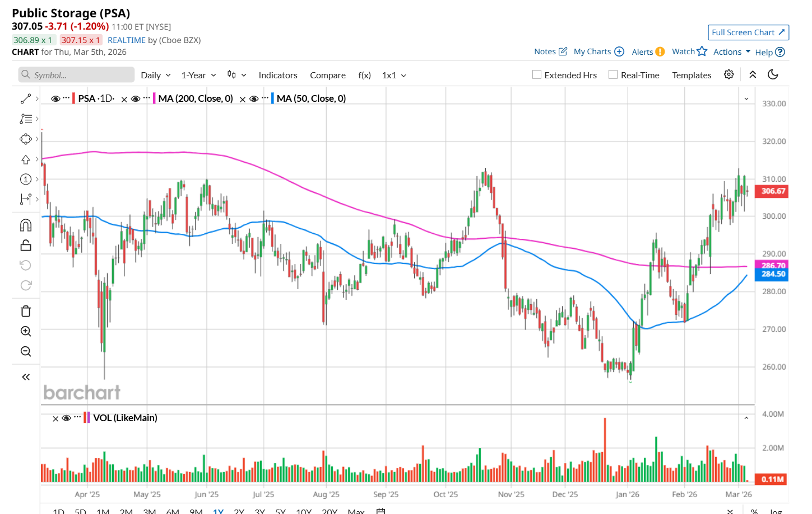Open Notes for this symbol

[x=550, y=51]
